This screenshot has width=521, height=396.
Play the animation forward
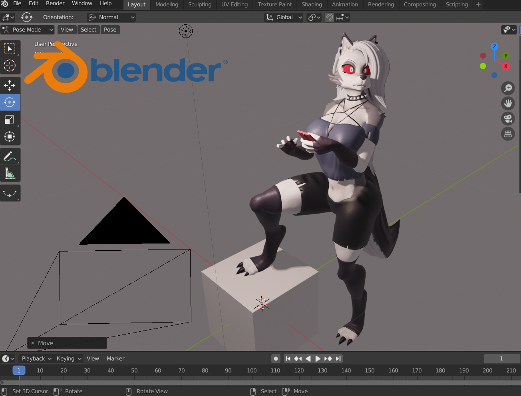tap(318, 358)
